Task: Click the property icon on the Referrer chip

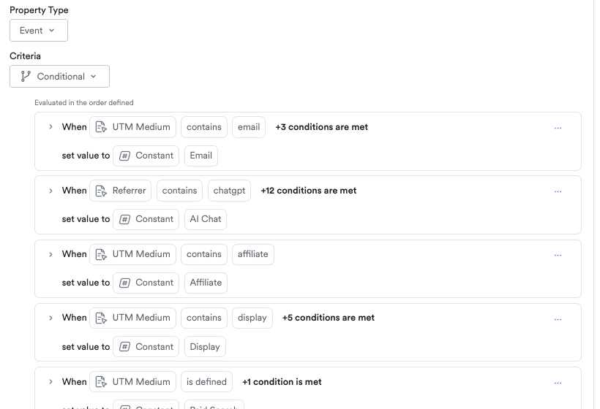Action: tap(101, 191)
